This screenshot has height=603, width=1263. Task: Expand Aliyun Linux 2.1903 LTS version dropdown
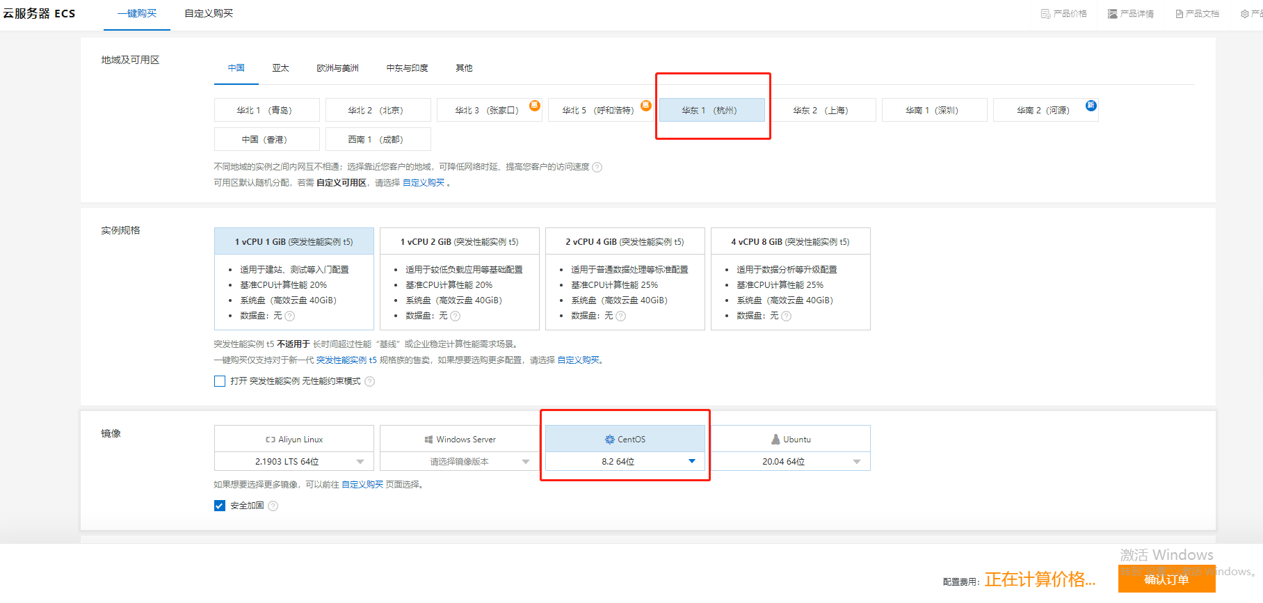[294, 462]
